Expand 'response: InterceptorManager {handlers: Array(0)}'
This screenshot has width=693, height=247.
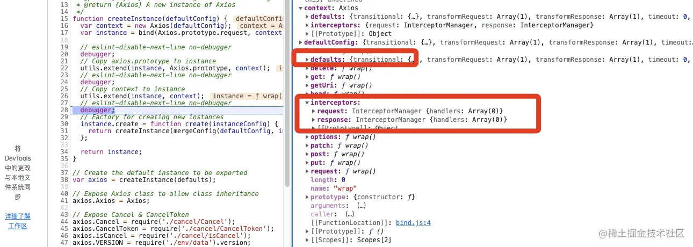pyautogui.click(x=314, y=120)
